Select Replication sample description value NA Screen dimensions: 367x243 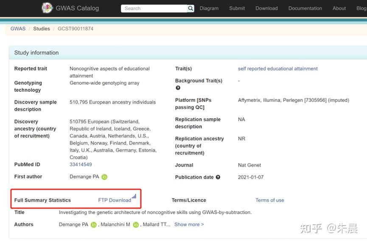[x=241, y=119]
